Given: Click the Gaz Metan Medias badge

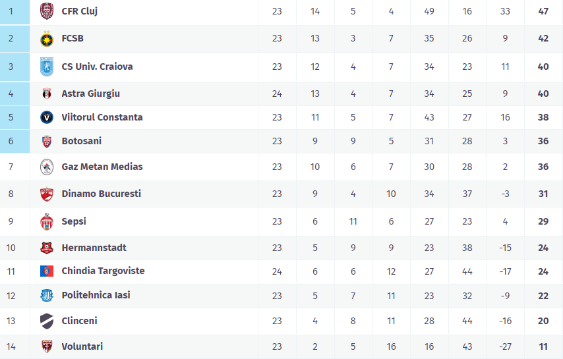Looking at the screenshot, I should coord(47,167).
